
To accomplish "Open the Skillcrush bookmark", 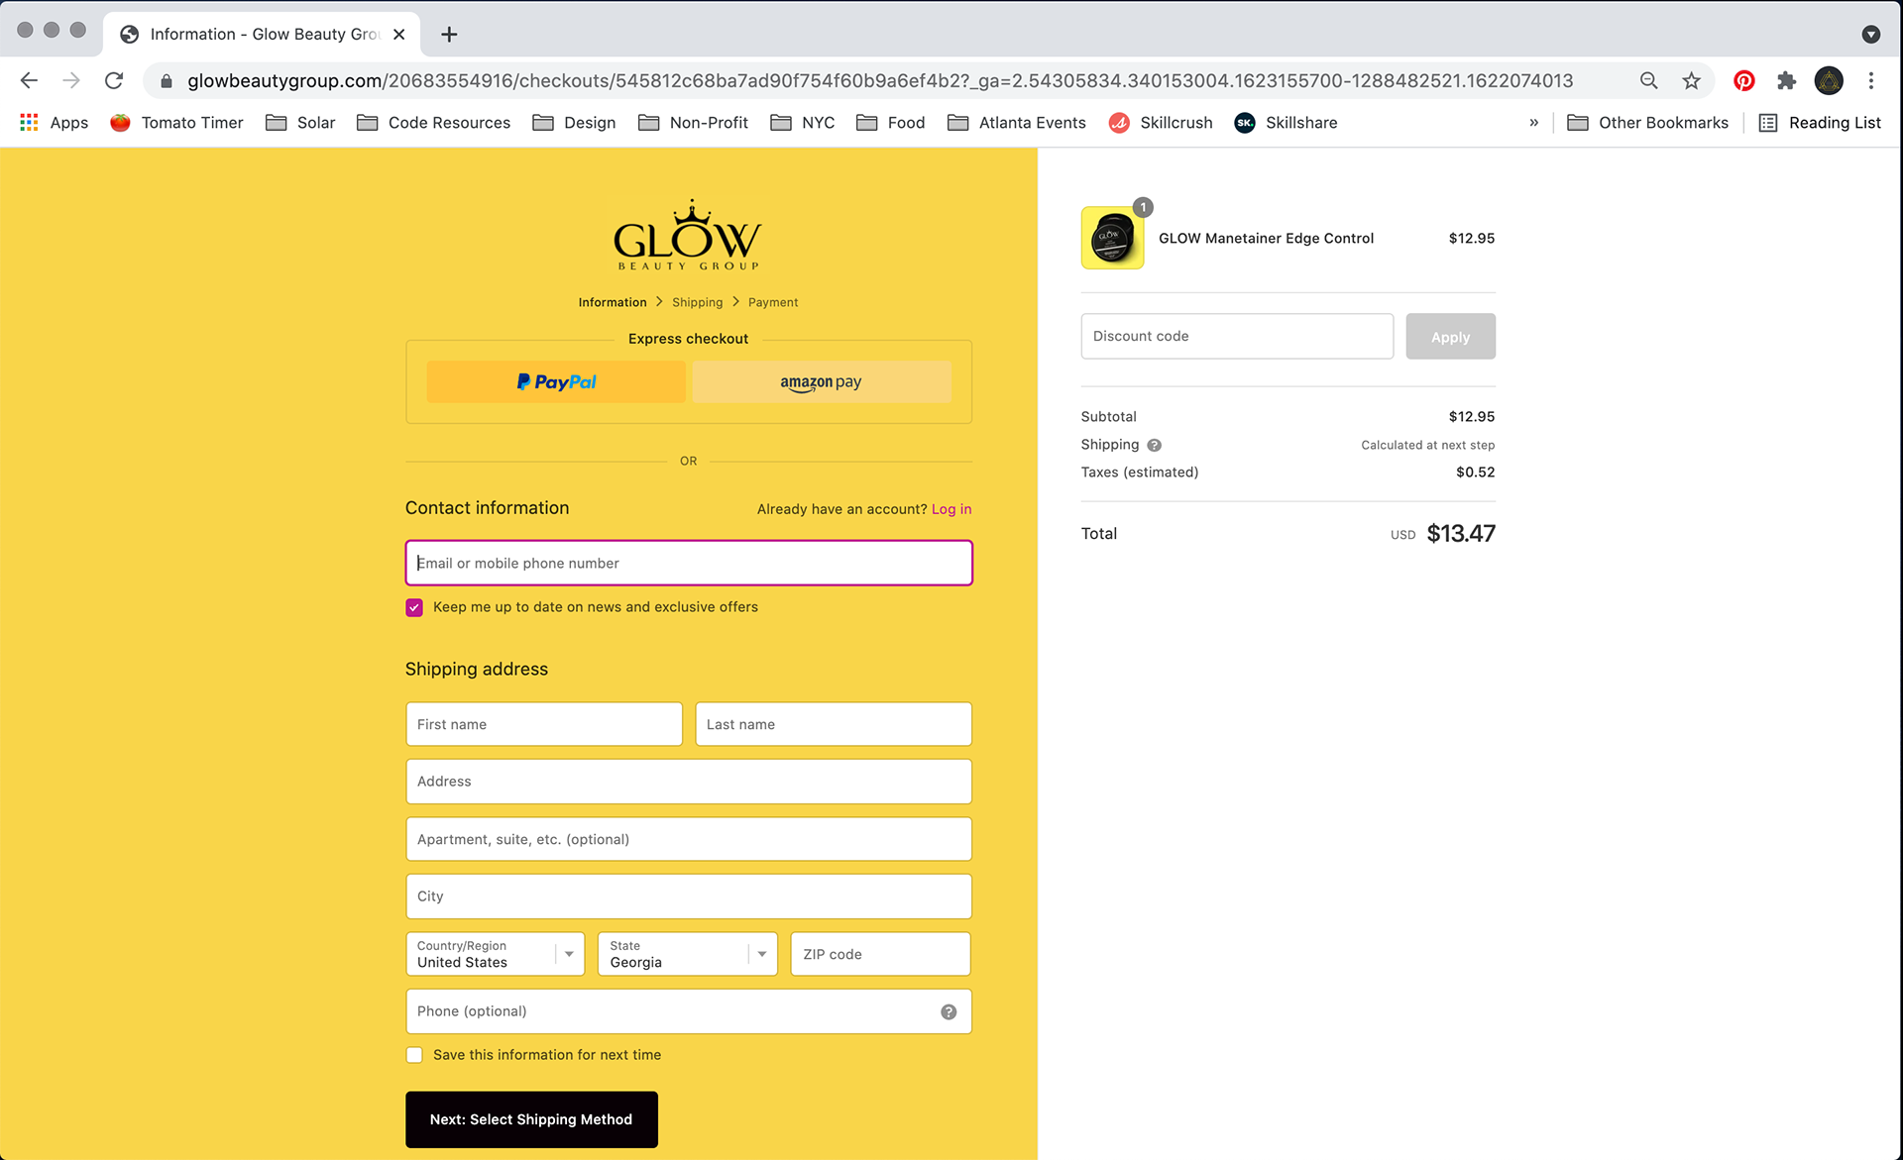I will tap(1161, 122).
